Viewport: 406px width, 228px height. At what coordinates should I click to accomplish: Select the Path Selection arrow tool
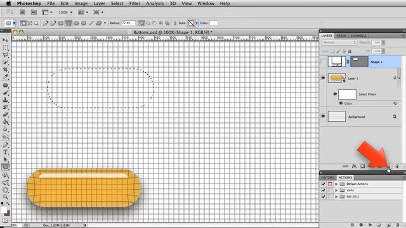click(5, 159)
